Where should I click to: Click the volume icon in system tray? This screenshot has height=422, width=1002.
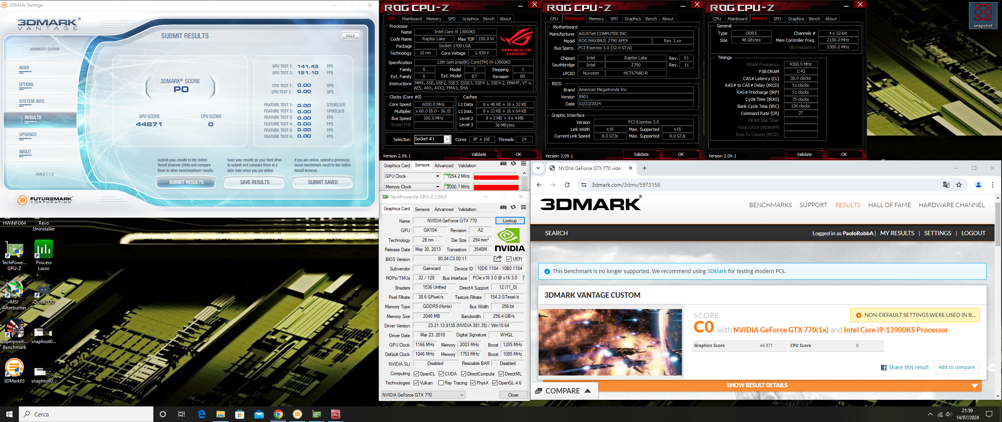click(948, 414)
